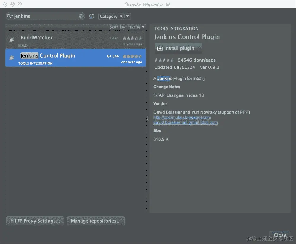Image resolution: width=296 pixels, height=244 pixels.
Task: Click the '318.9 K' size value
Action: 161,139
